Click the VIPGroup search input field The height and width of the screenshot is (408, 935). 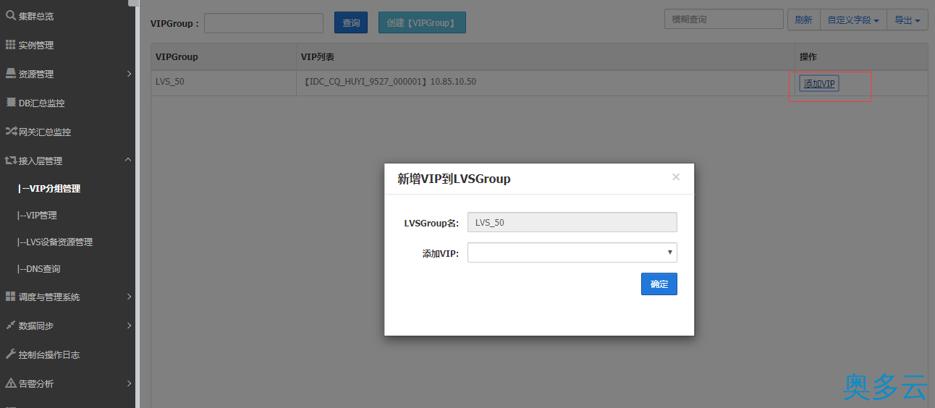tap(263, 23)
